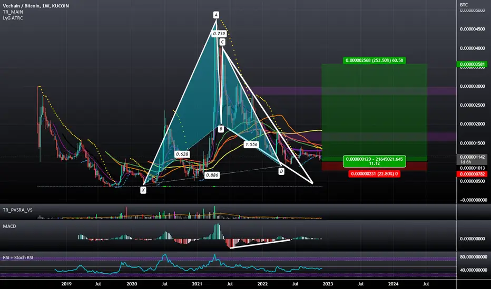Click the Jul label right after 2024
The width and height of the screenshot is (491, 289).
pyautogui.click(x=426, y=284)
